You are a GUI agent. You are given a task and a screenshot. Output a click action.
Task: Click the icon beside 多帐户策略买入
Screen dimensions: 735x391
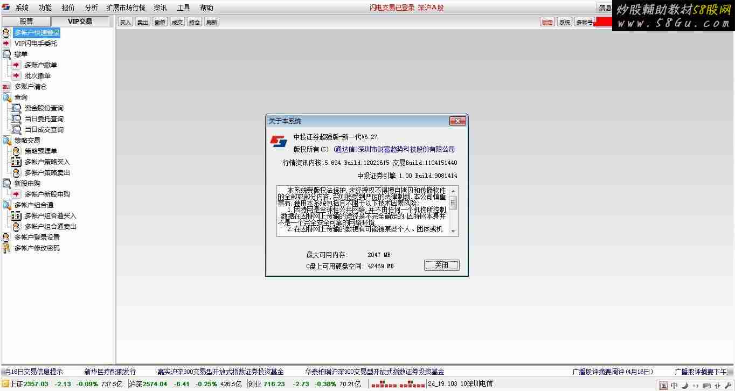pyautogui.click(x=16, y=162)
